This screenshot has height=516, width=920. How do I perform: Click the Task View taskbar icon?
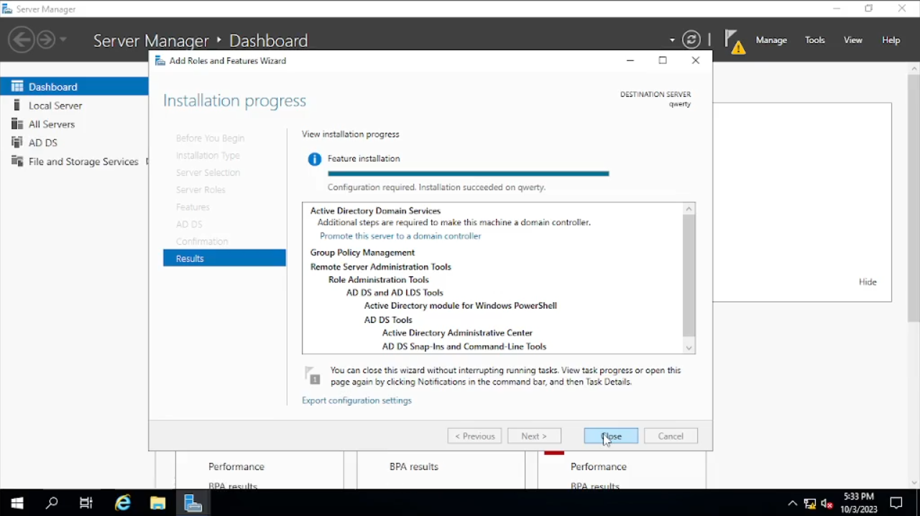click(86, 503)
